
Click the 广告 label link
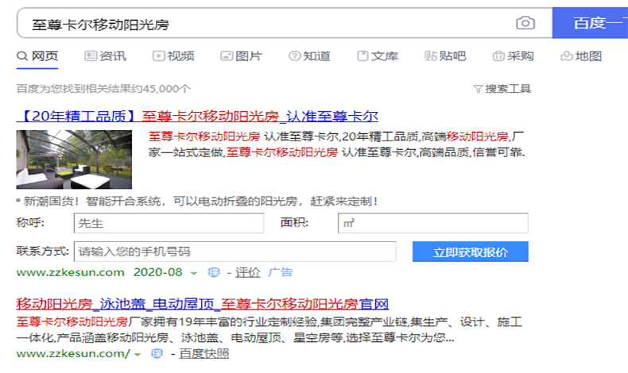click(281, 273)
